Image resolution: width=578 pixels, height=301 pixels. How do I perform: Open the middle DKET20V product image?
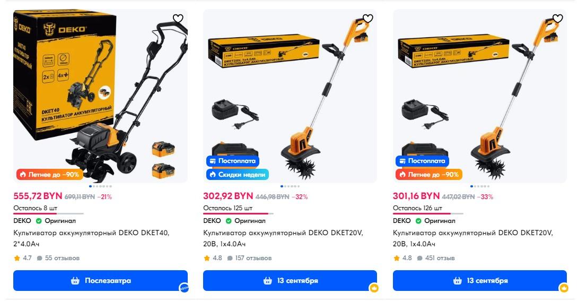[x=290, y=96]
